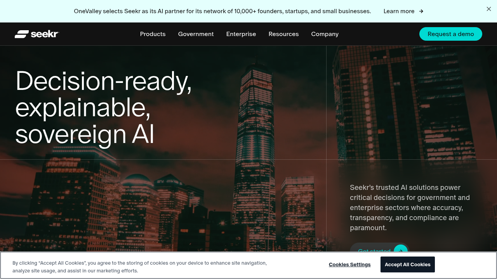Dismiss the OneValley announcement banner
This screenshot has height=279, width=497.
point(489,9)
